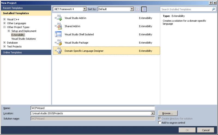Click the Visual Studio Add-in template icon

click(58, 18)
